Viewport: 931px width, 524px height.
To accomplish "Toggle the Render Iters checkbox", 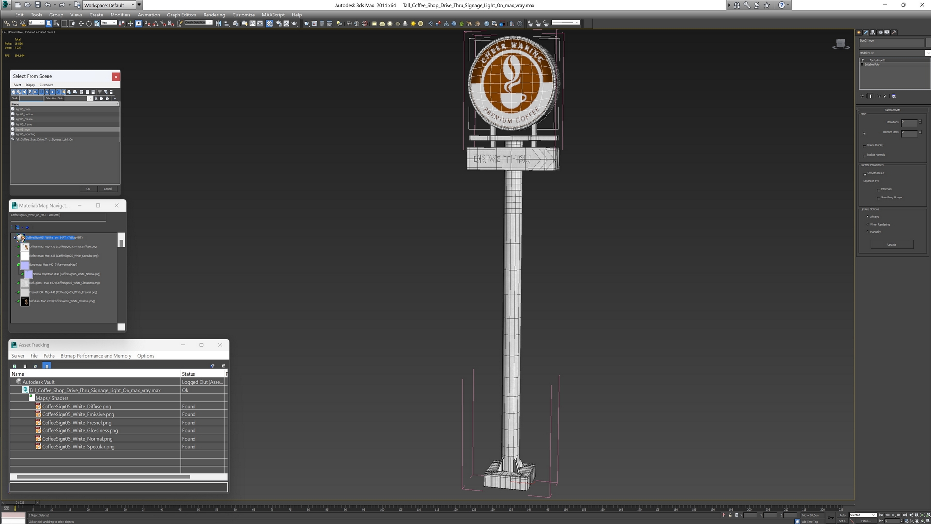I will (x=865, y=133).
